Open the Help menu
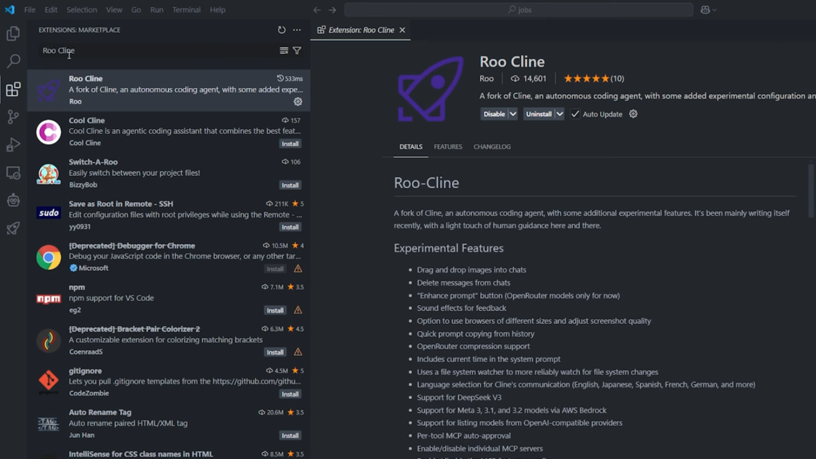 (x=217, y=10)
